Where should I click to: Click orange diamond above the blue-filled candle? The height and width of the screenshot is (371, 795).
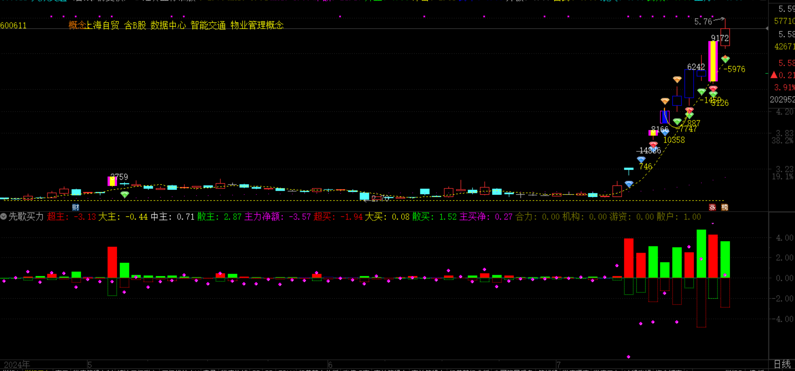pos(665,101)
